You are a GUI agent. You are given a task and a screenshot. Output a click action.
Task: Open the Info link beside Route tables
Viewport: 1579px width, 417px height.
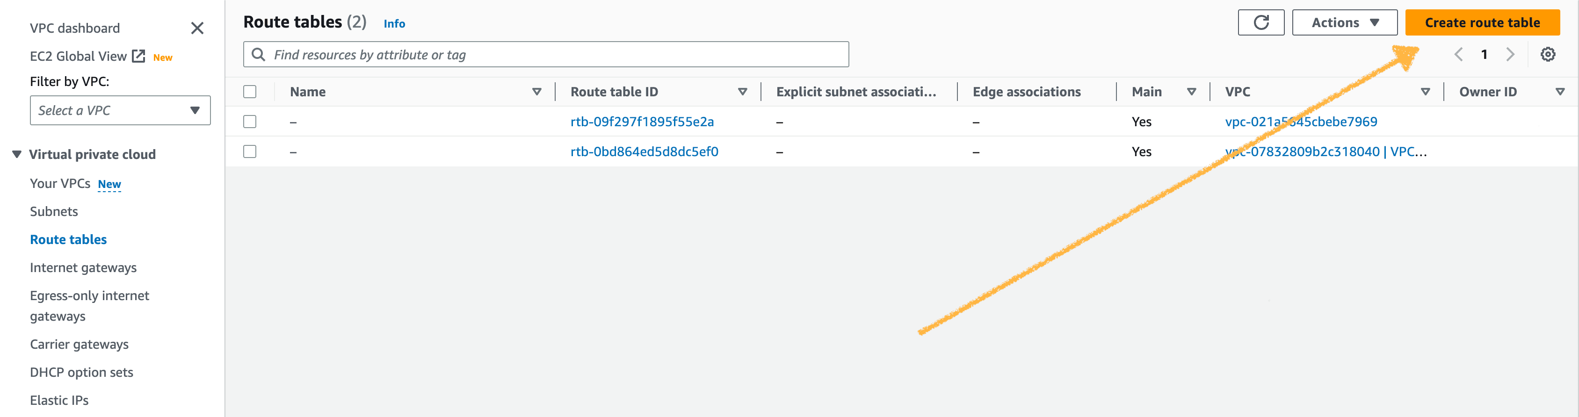point(394,24)
